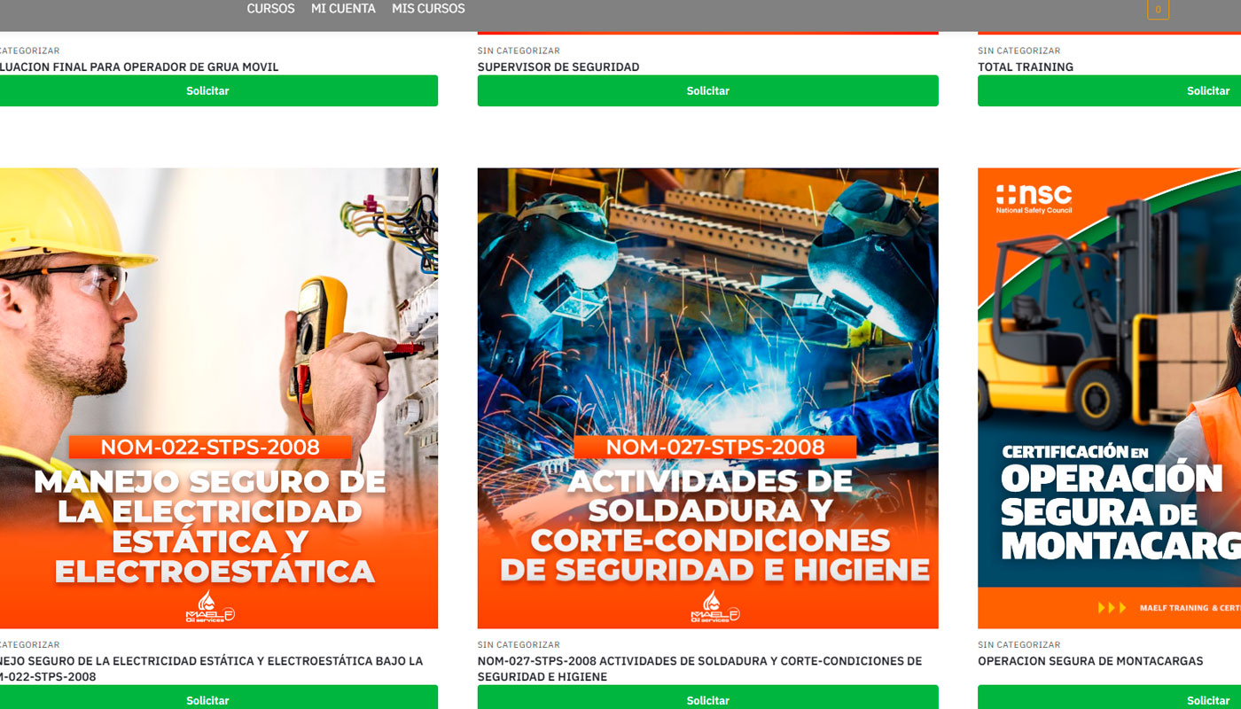Click Solicitar under Supervisor de Seguridad
Viewport: 1241px width, 709px height.
[707, 90]
